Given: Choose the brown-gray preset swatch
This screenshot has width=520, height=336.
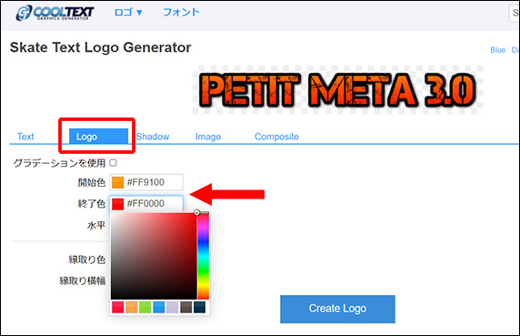Looking at the screenshot, I should (x=185, y=307).
